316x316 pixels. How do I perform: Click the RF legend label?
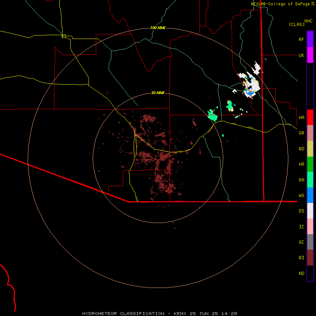[x=301, y=39]
